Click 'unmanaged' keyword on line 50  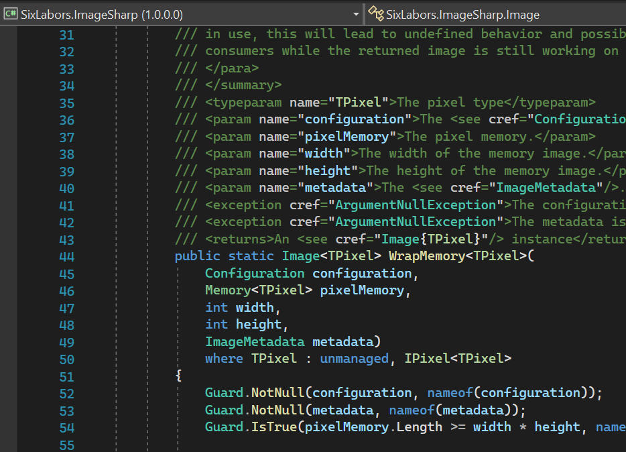click(x=354, y=359)
